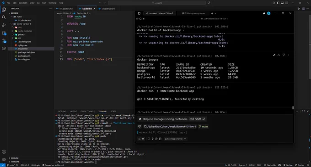Expand the TIMELINE section

pos(15,162)
